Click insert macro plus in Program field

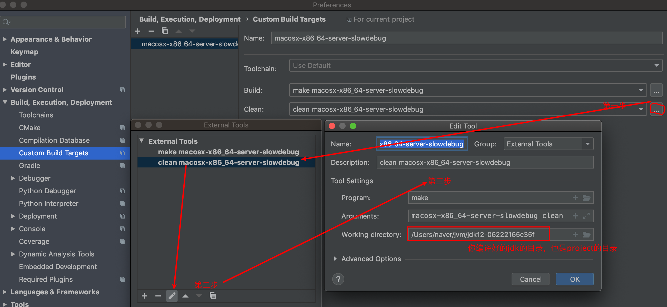575,198
